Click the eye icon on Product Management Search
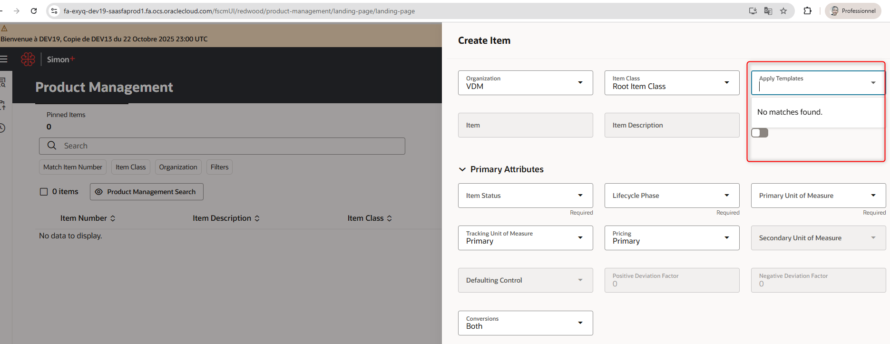 [x=99, y=192]
